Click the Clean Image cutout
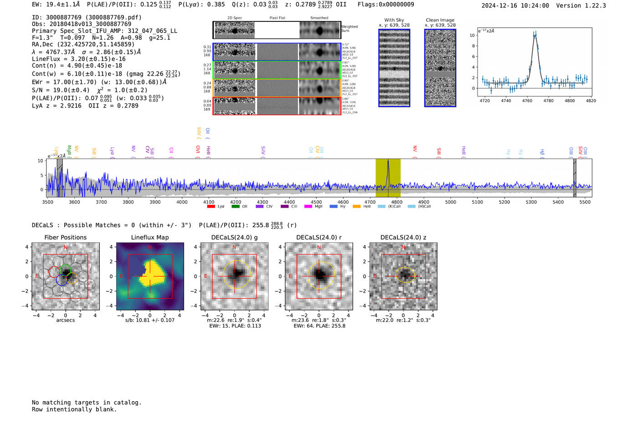Image resolution: width=638 pixels, height=434 pixels. [x=440, y=68]
